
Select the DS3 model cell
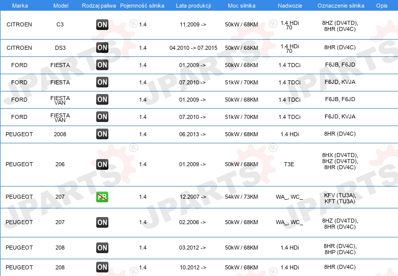click(60, 48)
